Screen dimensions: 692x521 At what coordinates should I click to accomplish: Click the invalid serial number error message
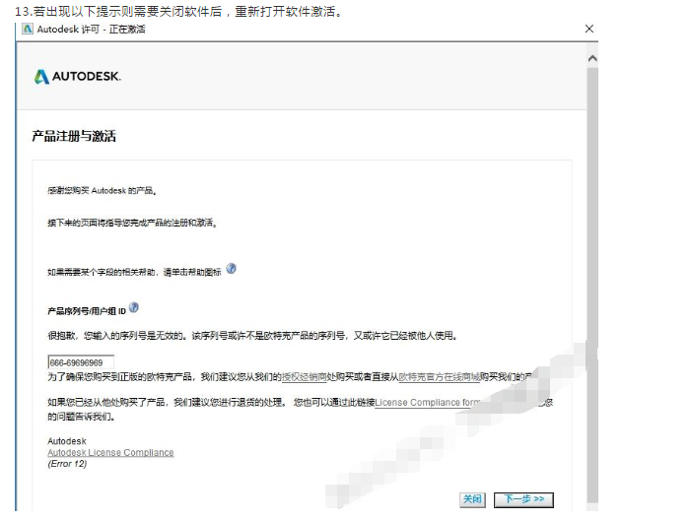coord(251,336)
